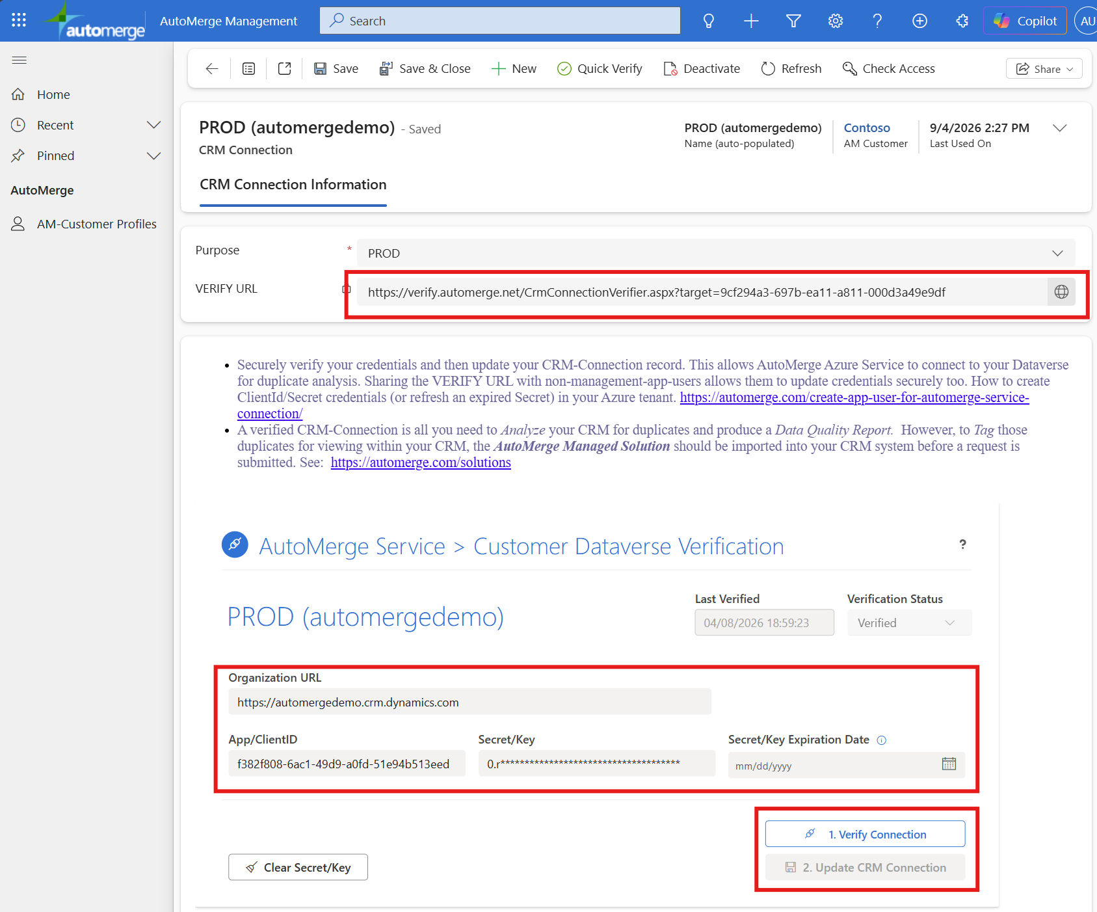Open the Share dropdown

point(1044,69)
